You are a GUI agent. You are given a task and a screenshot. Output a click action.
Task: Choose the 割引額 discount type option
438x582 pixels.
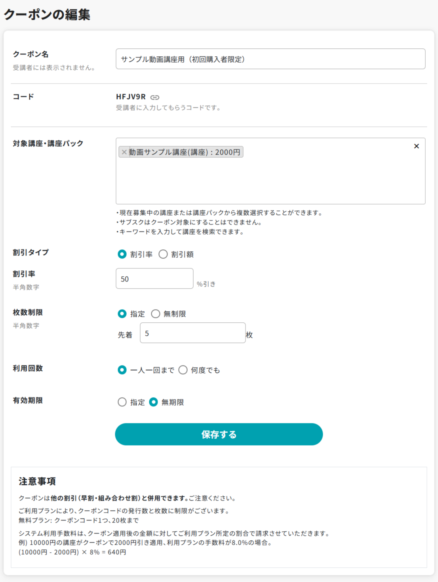coord(163,254)
